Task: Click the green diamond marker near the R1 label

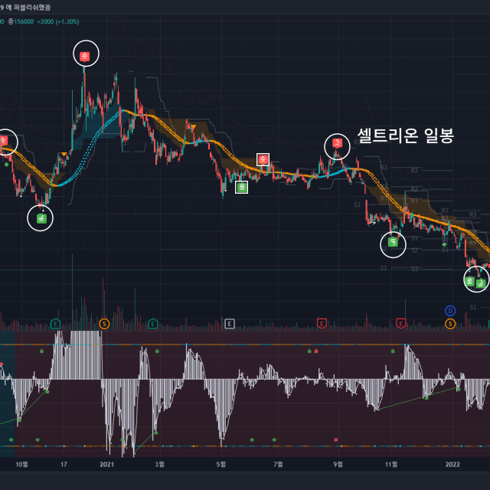Action: [444, 244]
